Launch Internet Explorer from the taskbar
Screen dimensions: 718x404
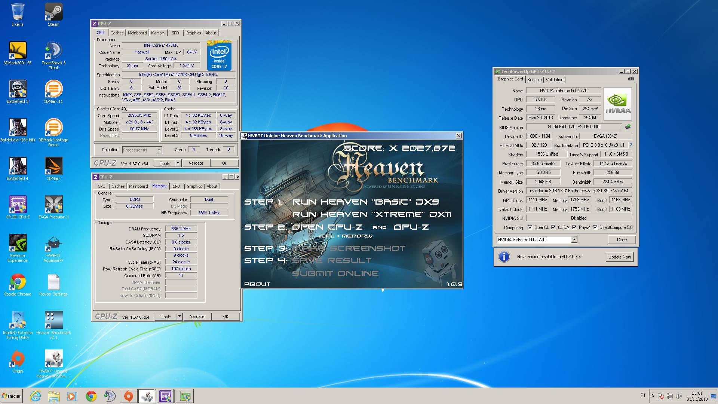pyautogui.click(x=36, y=396)
